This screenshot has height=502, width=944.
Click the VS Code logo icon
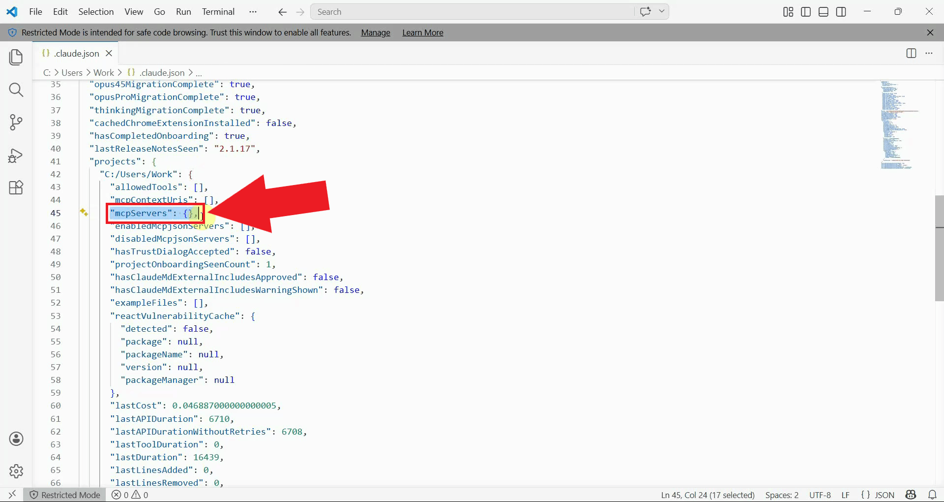(12, 12)
